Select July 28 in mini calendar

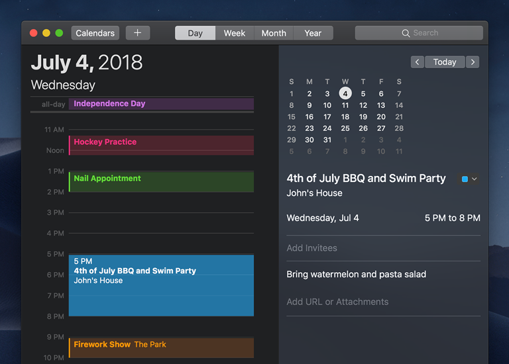399,128
